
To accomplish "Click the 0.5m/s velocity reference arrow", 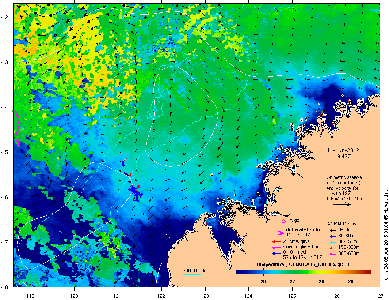I will 342,204.
